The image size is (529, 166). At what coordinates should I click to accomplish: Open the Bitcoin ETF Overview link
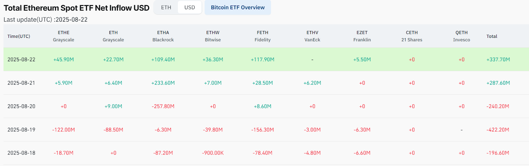238,8
